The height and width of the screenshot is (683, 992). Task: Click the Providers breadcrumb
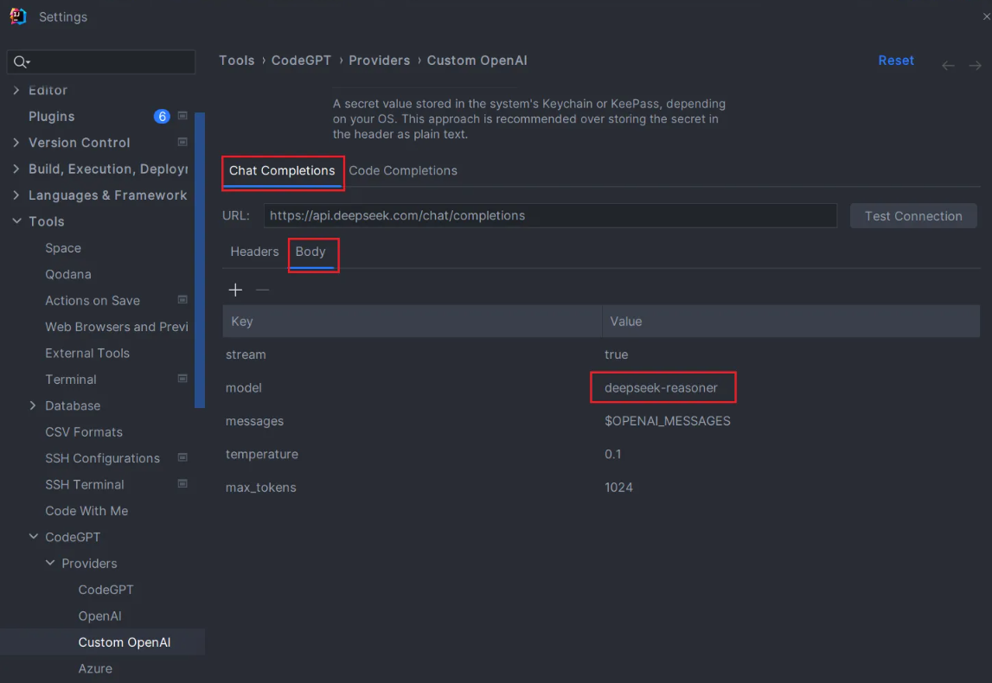(380, 61)
